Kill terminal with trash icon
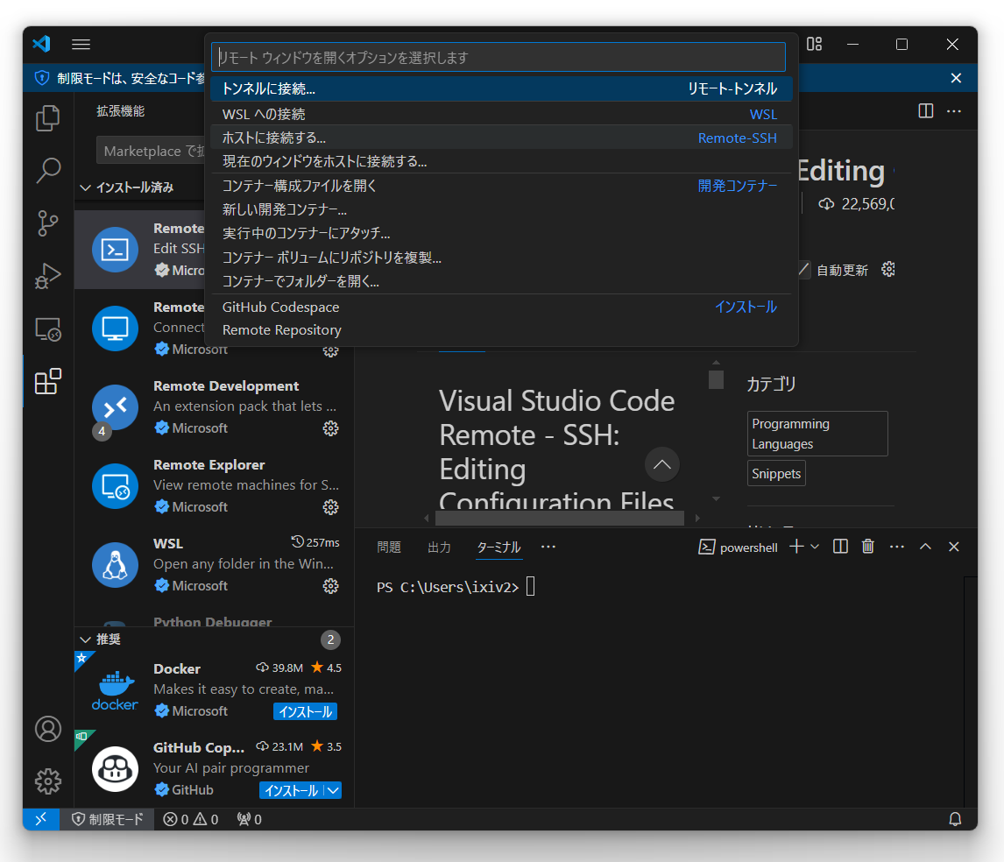Viewport: 1004px width, 862px height. pyautogui.click(x=867, y=547)
